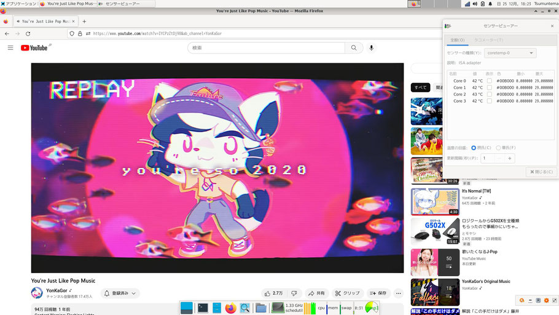This screenshot has width=559, height=315.
Task: Open the applications menu in top panel
Action: (x=18, y=4)
